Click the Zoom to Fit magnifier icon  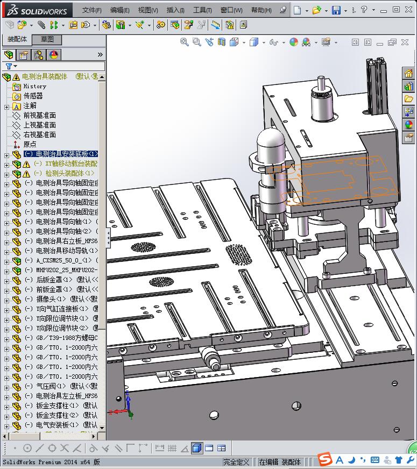[x=184, y=42]
